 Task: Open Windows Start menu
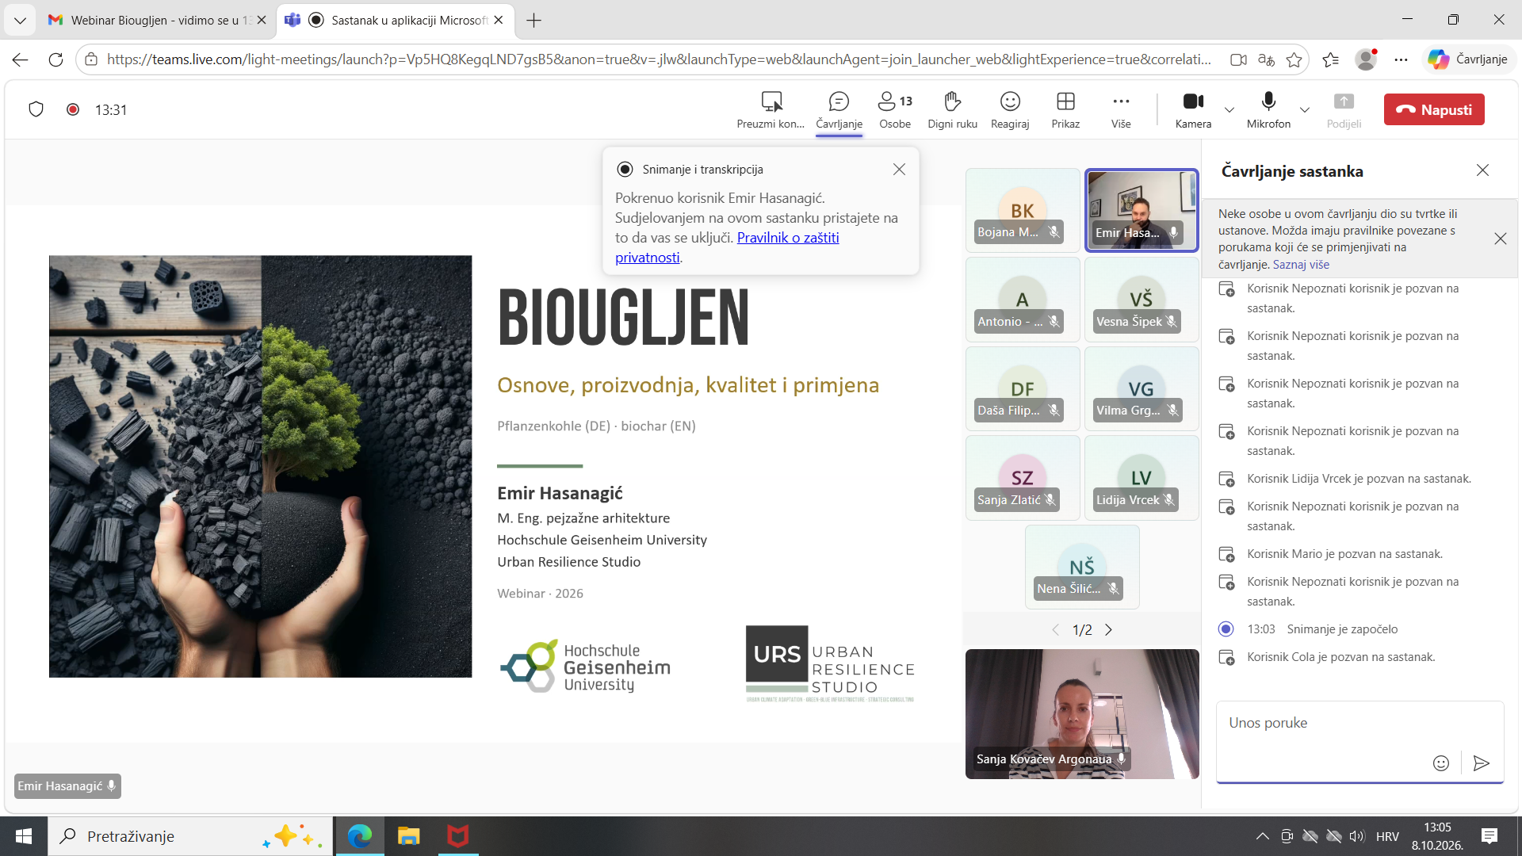[x=23, y=836]
